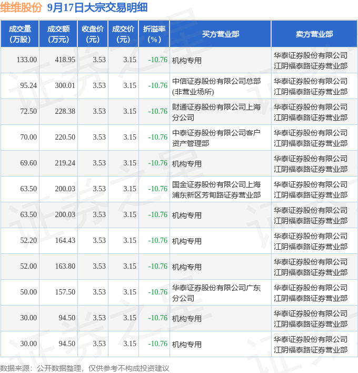Click buyer 中信证券股份有限公司总部(非营业场所)

216,86
